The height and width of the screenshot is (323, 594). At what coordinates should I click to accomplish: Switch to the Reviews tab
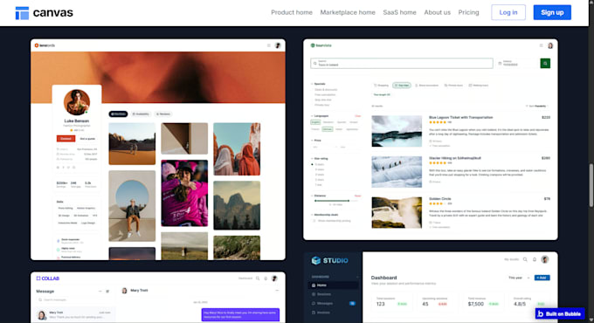163,114
